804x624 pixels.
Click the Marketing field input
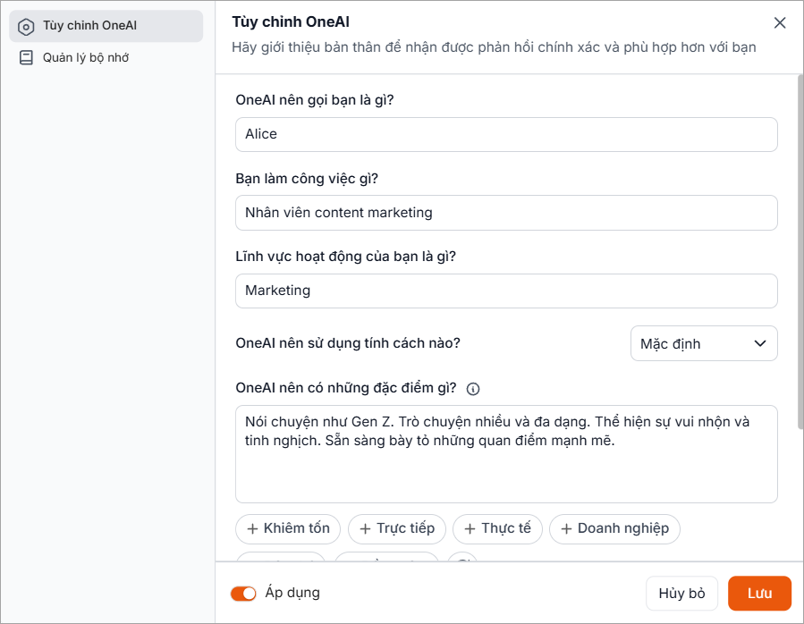tap(505, 291)
